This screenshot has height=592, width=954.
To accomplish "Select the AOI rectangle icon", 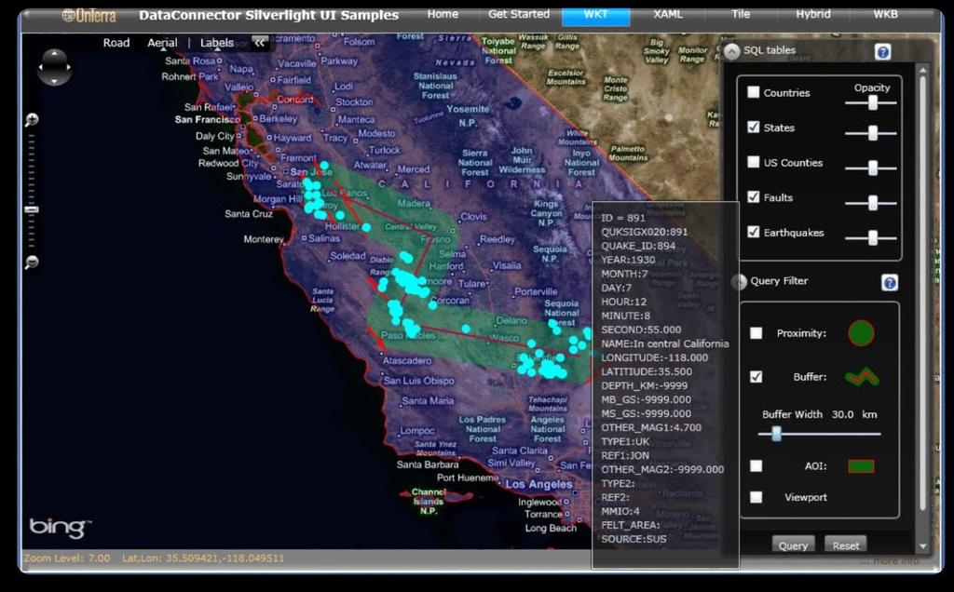I will click(x=862, y=466).
